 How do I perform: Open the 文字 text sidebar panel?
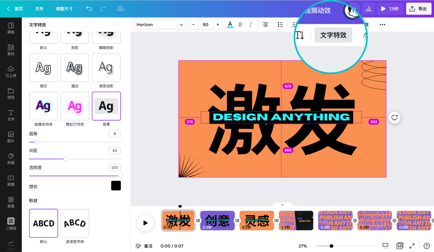pos(11,115)
